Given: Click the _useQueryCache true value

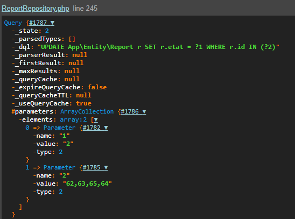Looking at the screenshot, I should (84, 103).
